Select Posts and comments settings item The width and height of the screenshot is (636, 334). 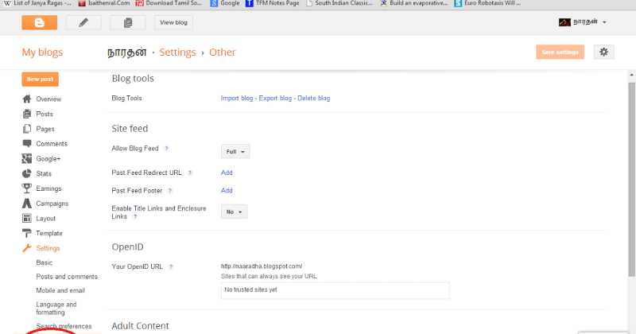coord(67,277)
